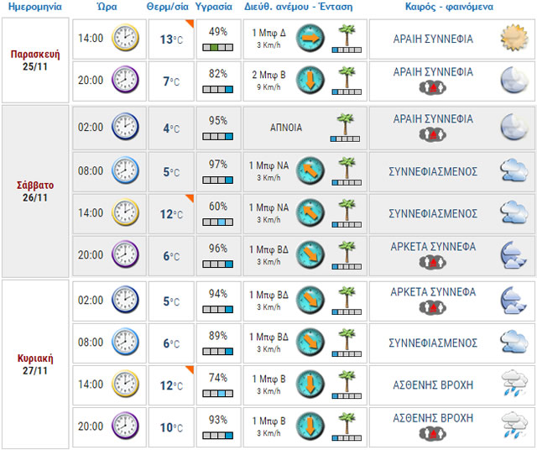This screenshot has height=450, width=537.
Task: Click the clock icon beside Friday 14:00
Action: [x=126, y=39]
